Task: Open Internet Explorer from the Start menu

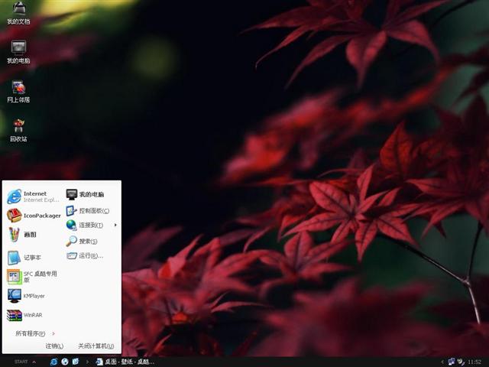Action: coord(34,196)
